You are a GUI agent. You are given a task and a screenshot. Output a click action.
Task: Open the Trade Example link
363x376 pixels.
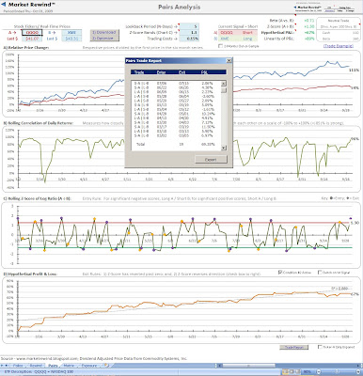coord(339,46)
